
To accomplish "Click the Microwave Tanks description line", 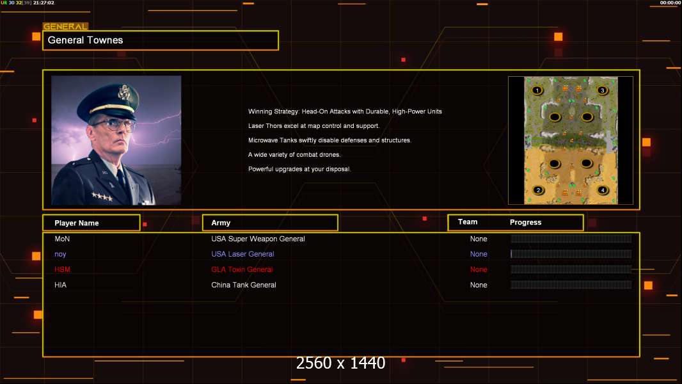I will tap(329, 140).
